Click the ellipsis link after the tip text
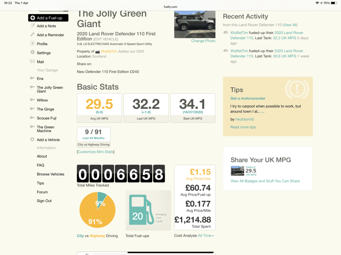The width and height of the screenshot is (341, 255). coord(263,112)
